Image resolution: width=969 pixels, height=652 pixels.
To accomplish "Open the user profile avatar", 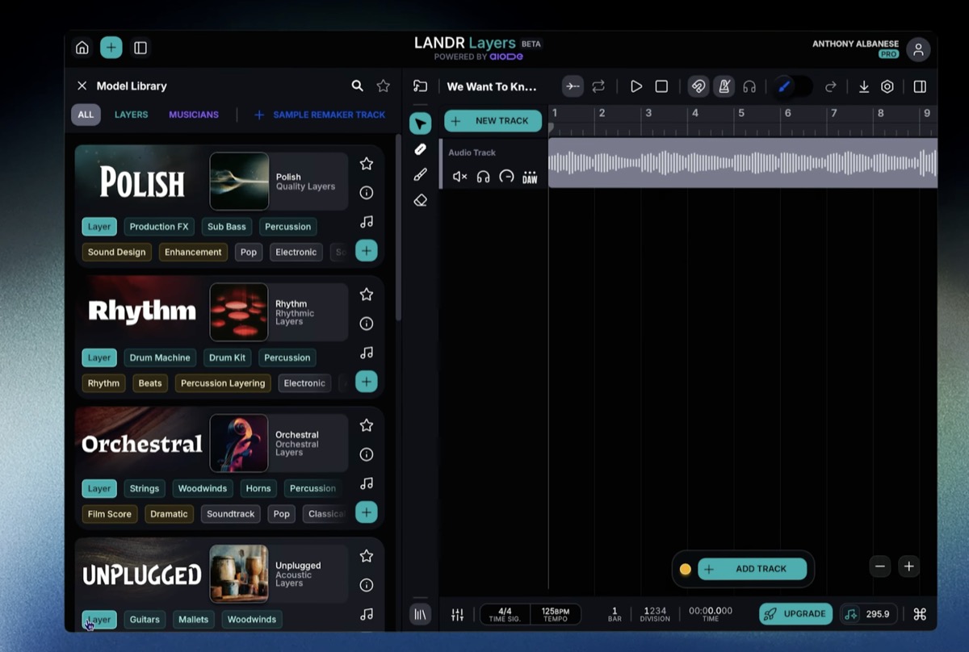I will [x=918, y=49].
